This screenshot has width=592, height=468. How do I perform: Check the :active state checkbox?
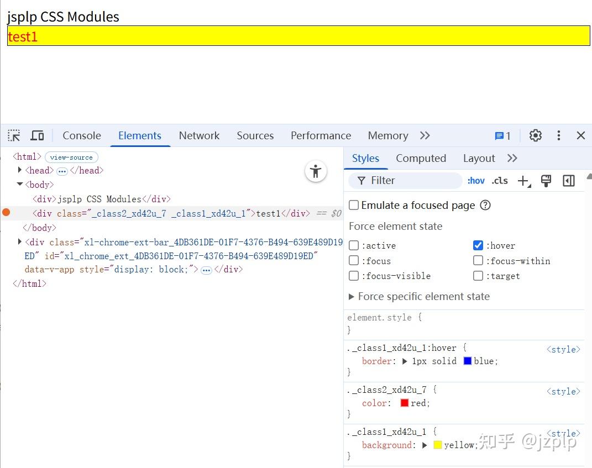(354, 245)
